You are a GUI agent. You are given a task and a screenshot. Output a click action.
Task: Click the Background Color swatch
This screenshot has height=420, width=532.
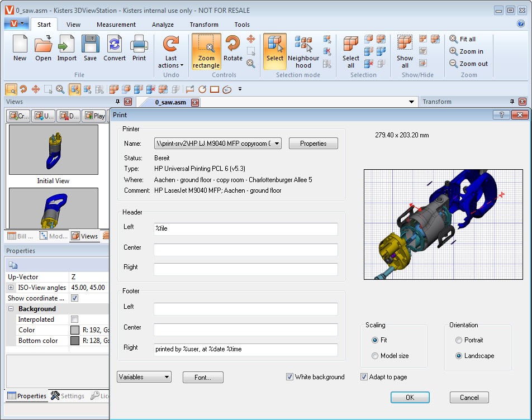75,330
